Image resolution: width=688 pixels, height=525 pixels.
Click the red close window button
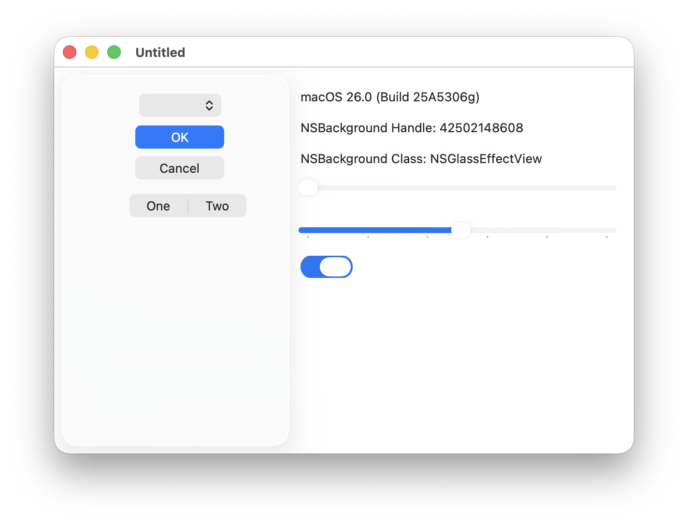click(x=70, y=52)
